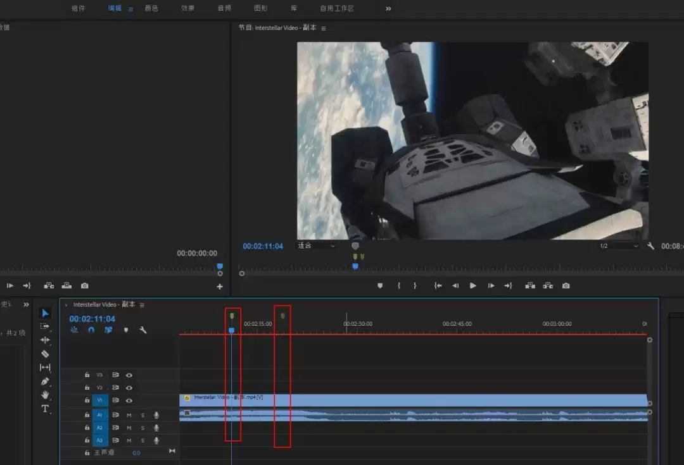
Task: Solo audio track A2
Action: click(x=142, y=428)
